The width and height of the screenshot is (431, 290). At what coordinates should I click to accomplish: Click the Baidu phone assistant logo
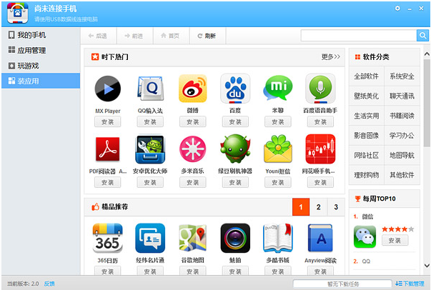click(x=18, y=13)
